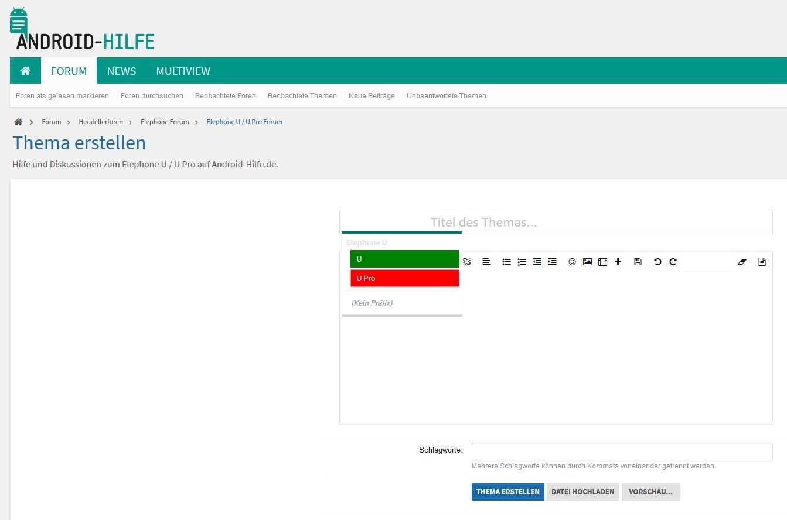
Task: Click the Forum breadcrumb
Action: point(52,122)
